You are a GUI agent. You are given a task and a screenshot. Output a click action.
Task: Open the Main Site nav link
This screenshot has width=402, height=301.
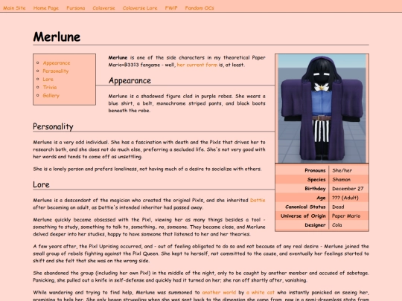click(14, 8)
